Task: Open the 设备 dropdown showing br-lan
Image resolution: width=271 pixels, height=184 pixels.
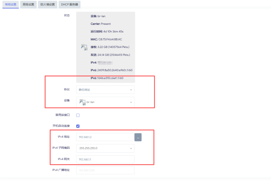Action: point(105,102)
